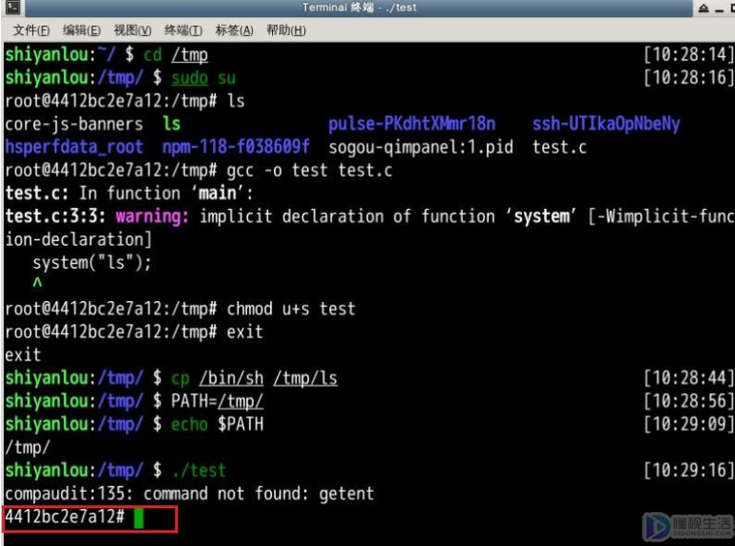Open the 编辑(E) menu
This screenshot has height=546, width=735.
tap(82, 30)
